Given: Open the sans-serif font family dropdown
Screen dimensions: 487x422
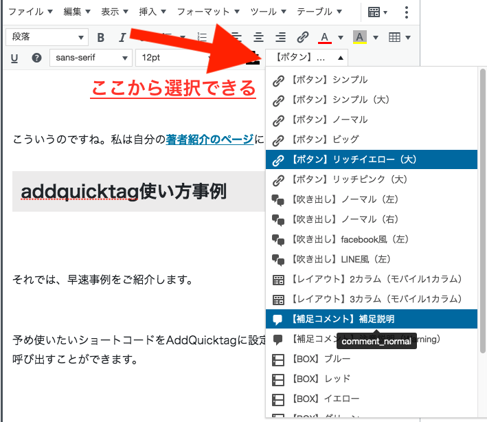Looking at the screenshot, I should coord(90,58).
